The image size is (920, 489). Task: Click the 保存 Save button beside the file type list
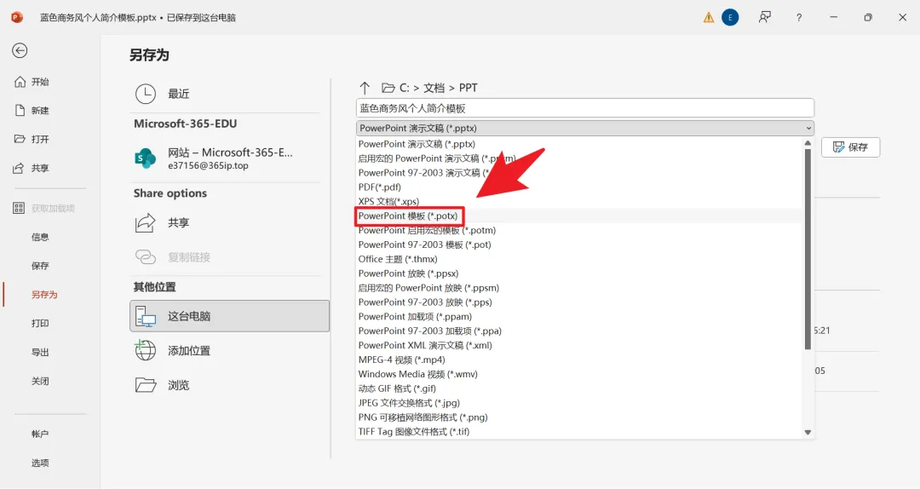(x=850, y=147)
